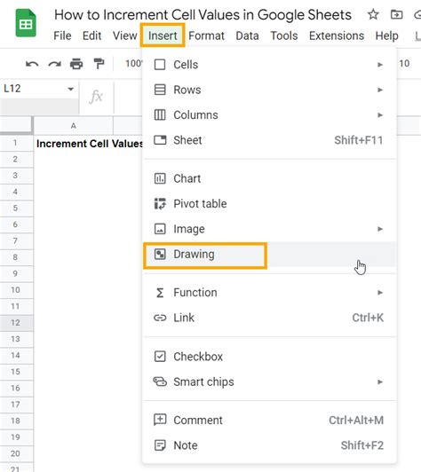Click the Undo toolbar icon
The image size is (421, 472).
(x=32, y=64)
